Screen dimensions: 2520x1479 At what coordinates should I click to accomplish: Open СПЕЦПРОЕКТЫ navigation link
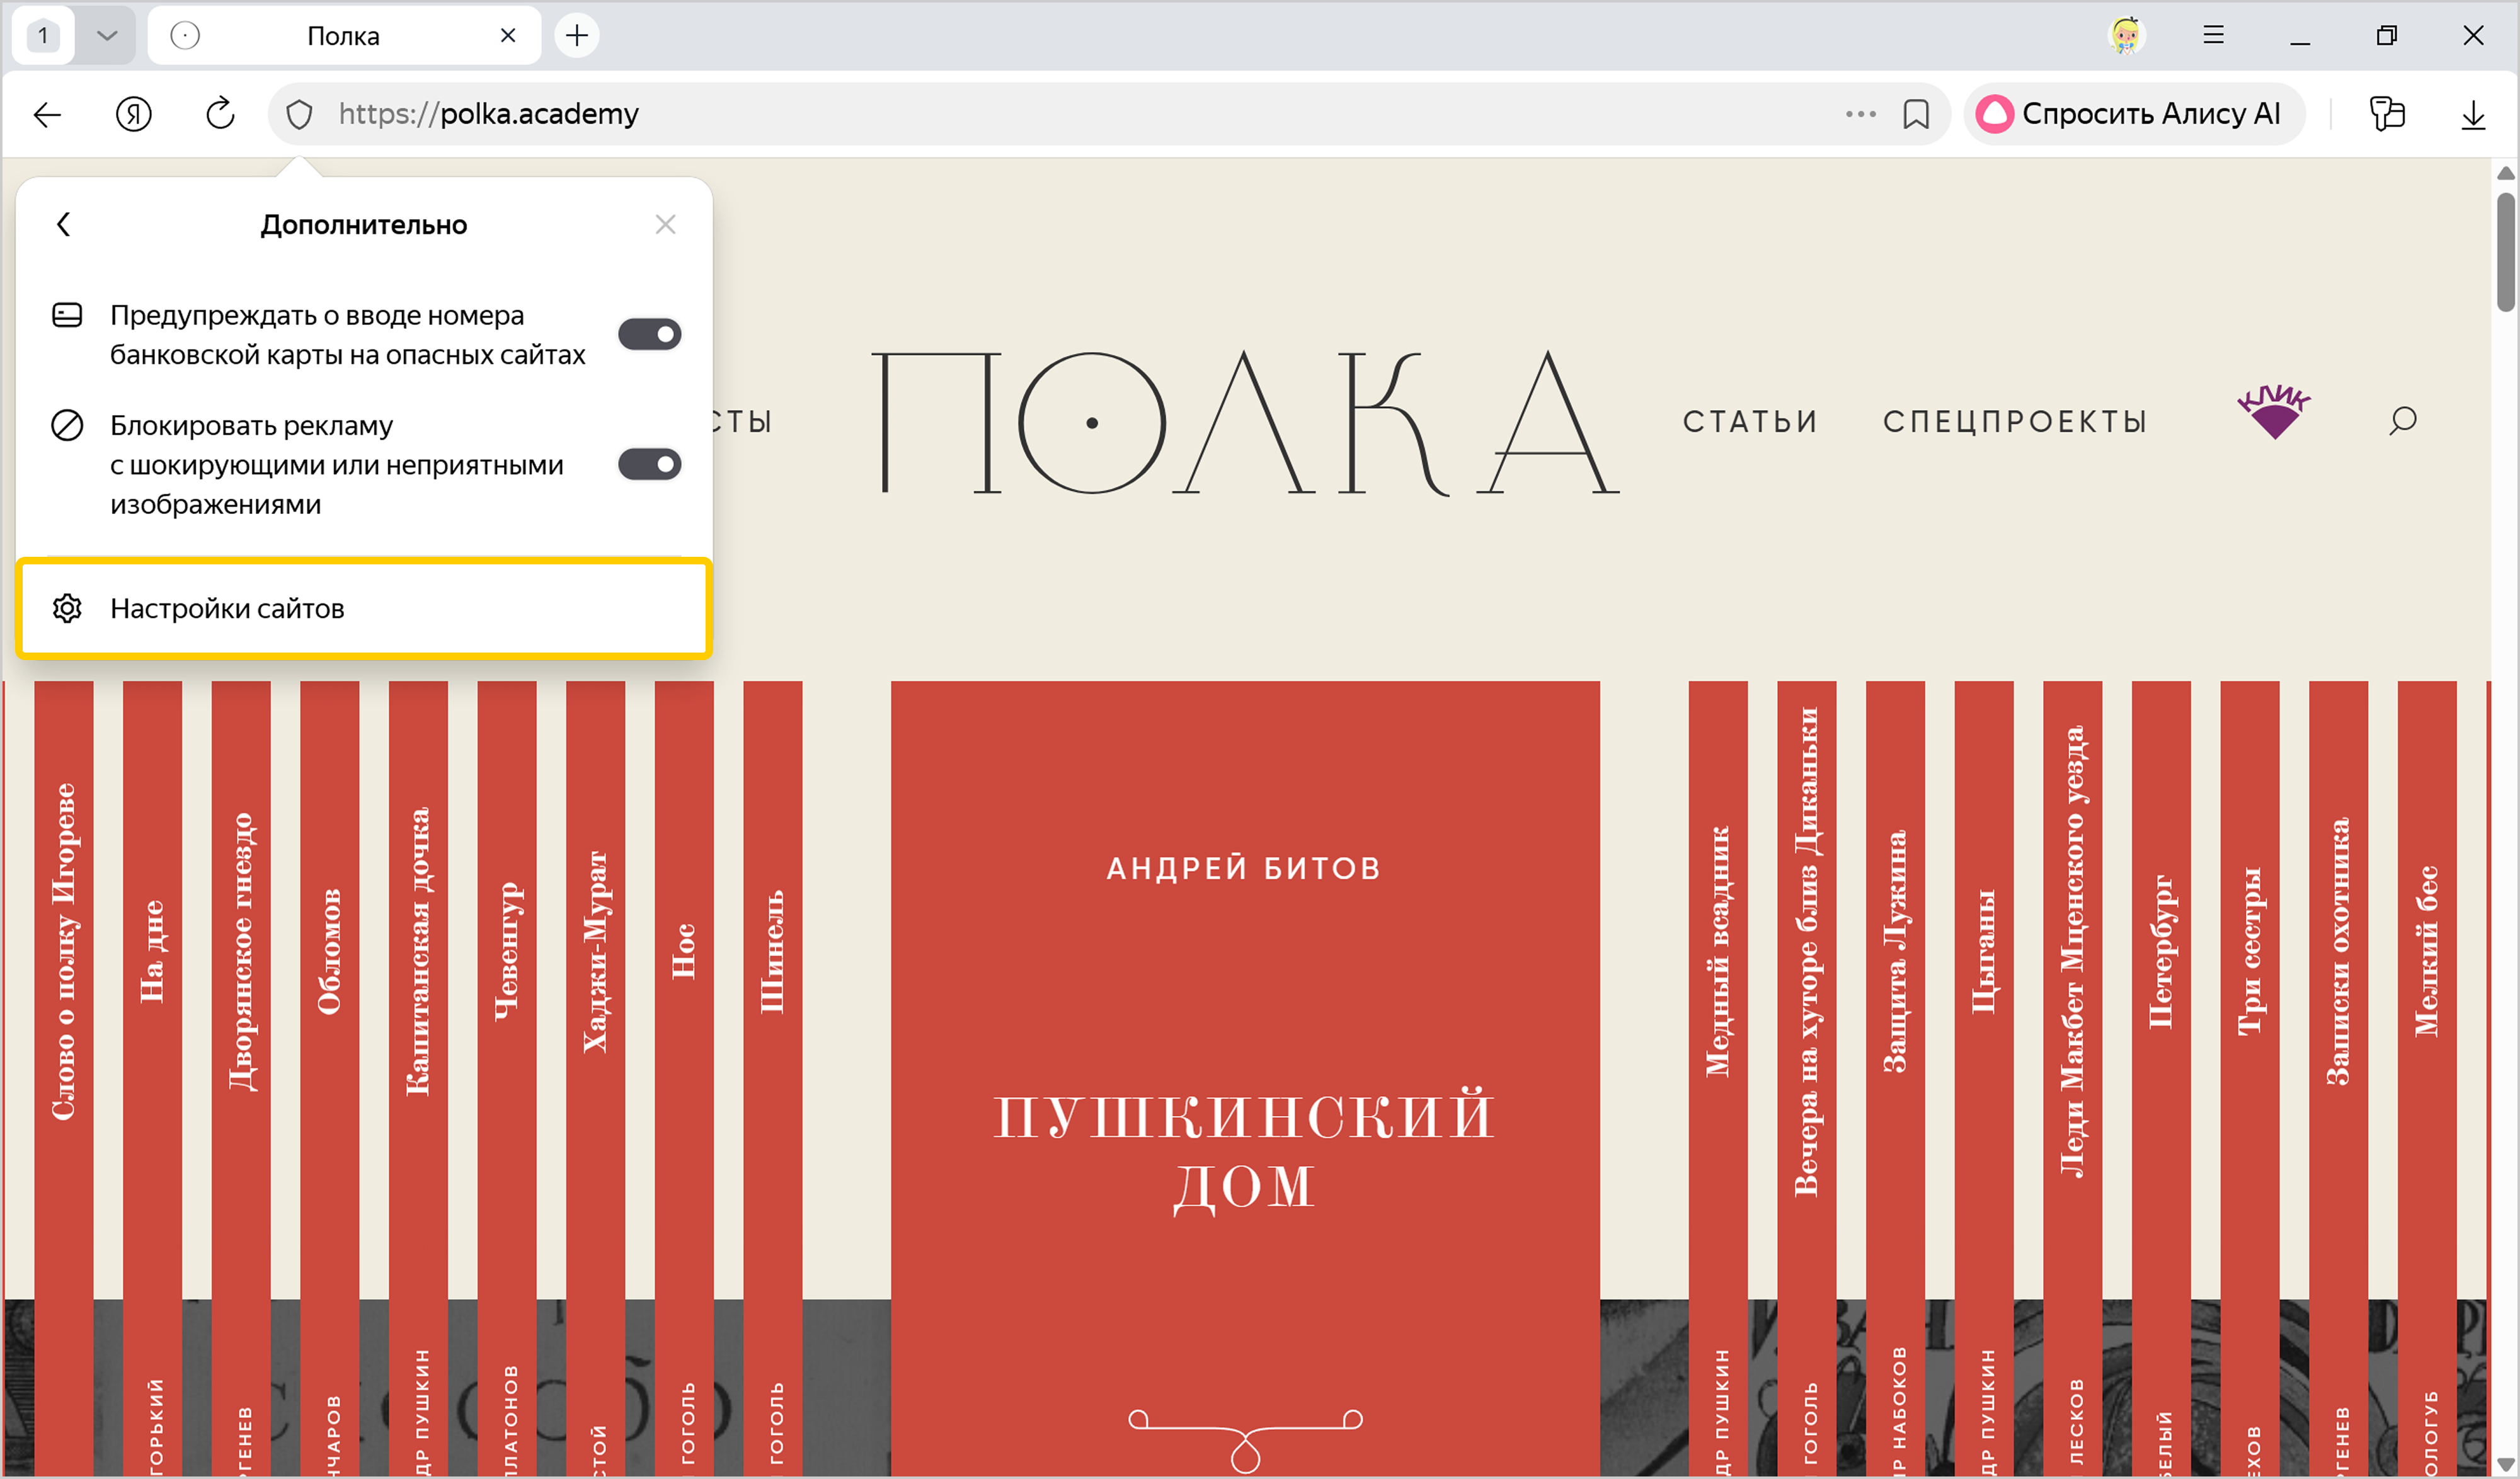(x=2015, y=421)
